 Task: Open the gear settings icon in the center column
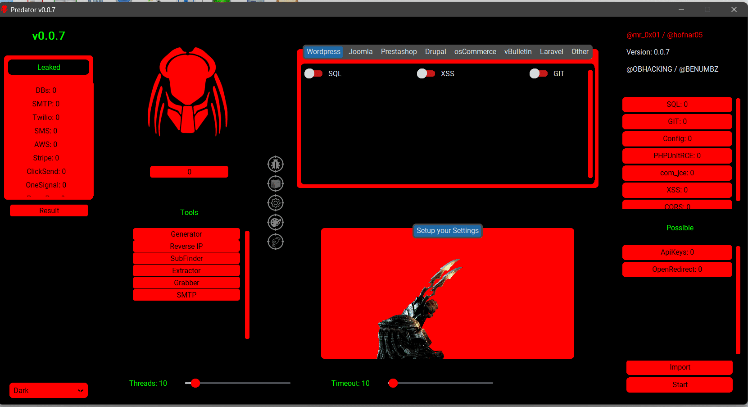pyautogui.click(x=275, y=203)
